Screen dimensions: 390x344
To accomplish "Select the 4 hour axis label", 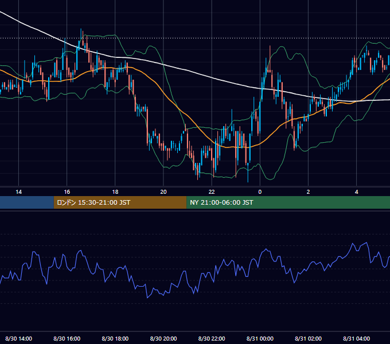I will (x=356, y=192).
